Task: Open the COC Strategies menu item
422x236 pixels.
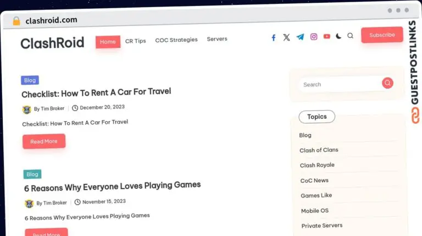Action: 176,40
